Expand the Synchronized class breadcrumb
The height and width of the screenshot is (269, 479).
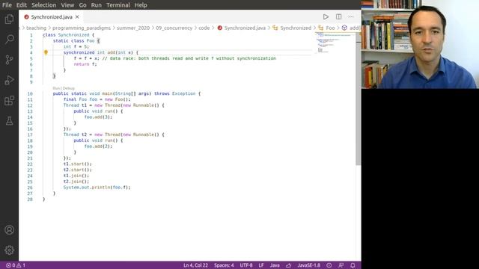[x=292, y=28]
